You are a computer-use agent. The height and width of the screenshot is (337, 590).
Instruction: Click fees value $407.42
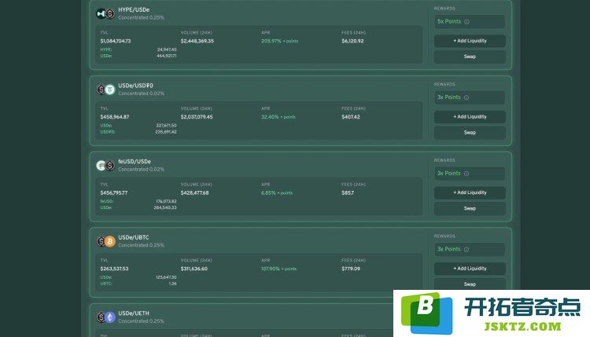click(x=351, y=117)
